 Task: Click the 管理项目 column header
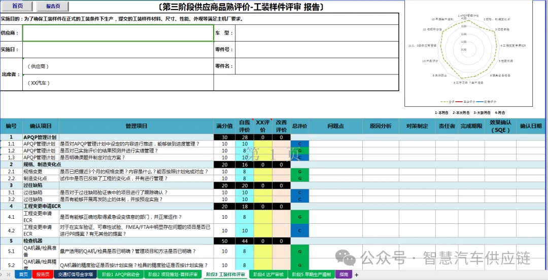136,126
